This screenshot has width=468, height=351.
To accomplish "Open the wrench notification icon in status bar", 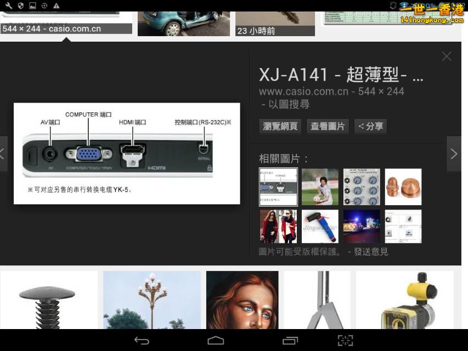I will [x=9, y=5].
